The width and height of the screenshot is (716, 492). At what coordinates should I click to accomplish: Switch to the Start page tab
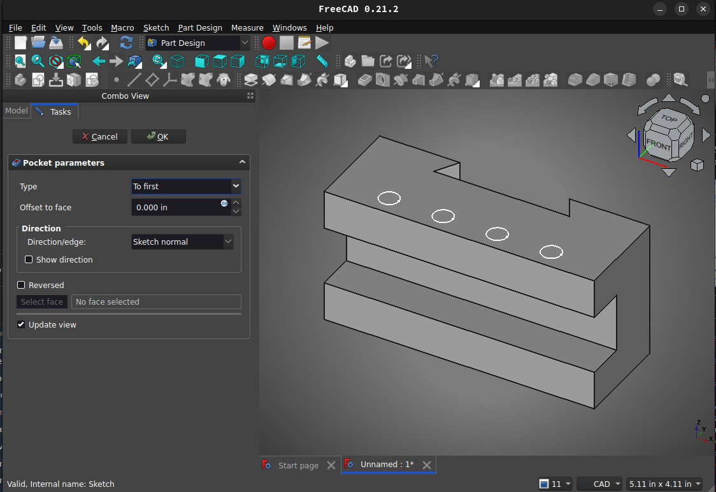(x=299, y=465)
